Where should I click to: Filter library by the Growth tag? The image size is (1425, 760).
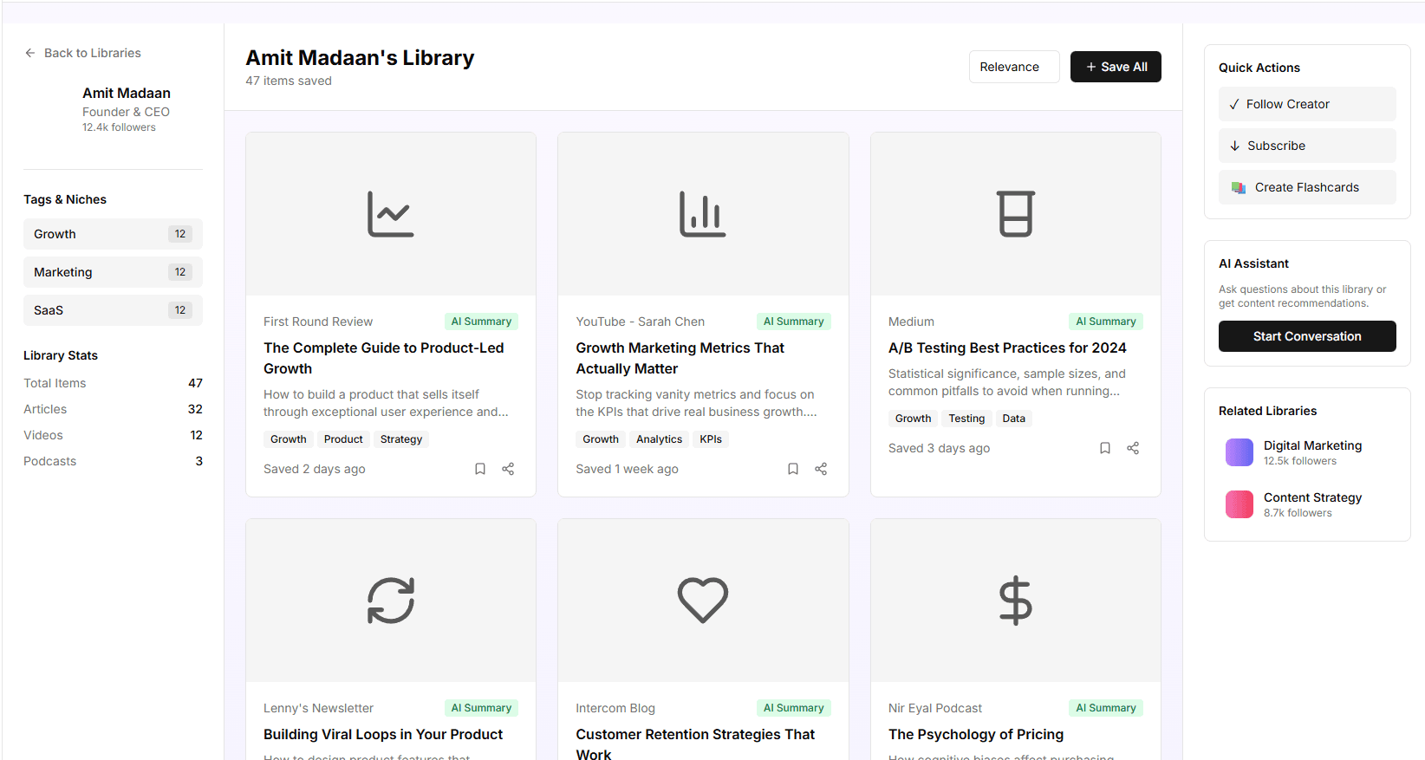click(x=113, y=234)
